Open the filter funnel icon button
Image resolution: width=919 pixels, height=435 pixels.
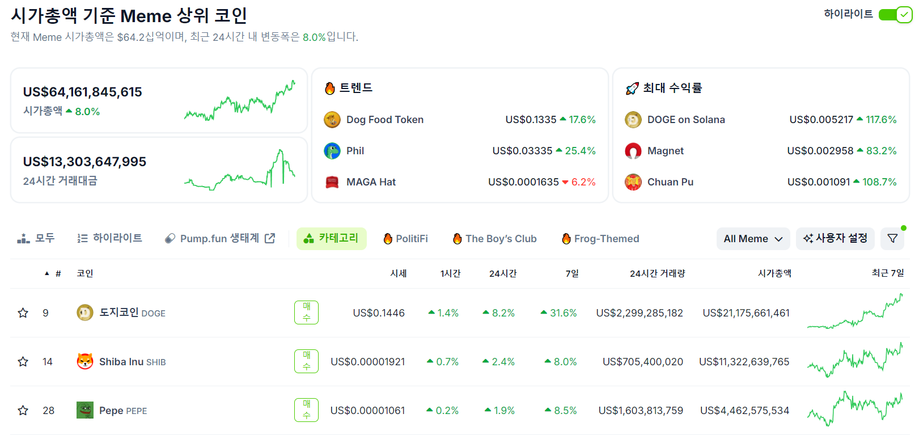point(892,239)
